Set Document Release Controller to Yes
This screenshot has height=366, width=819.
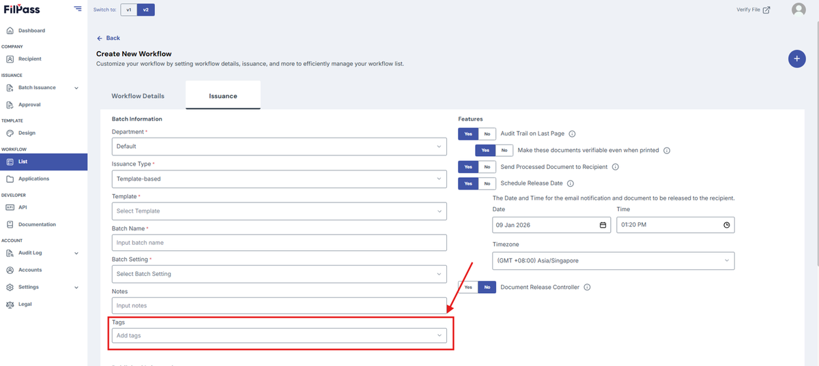(468, 288)
